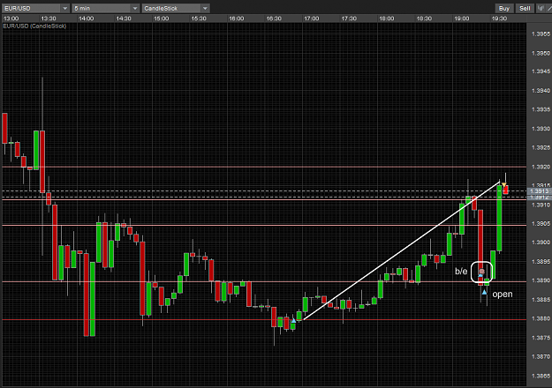Click the 1.3870 price axis label
The image size is (552, 388).
pos(541,357)
